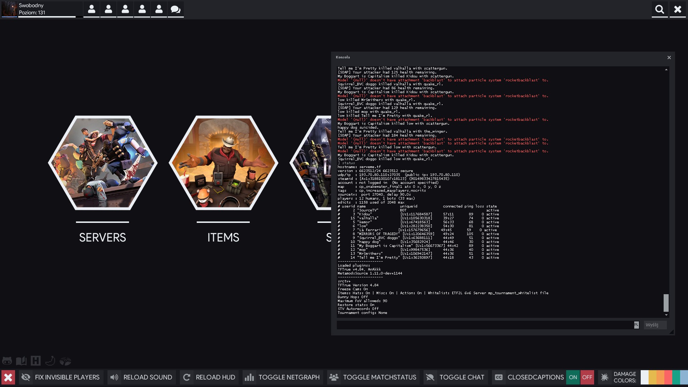Select the orange damage color swatch

coord(660,377)
